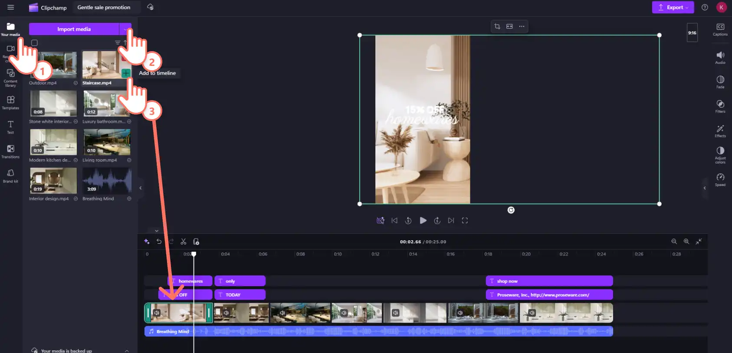Click the Clipchamp logo
The image size is (732, 353).
pos(48,7)
